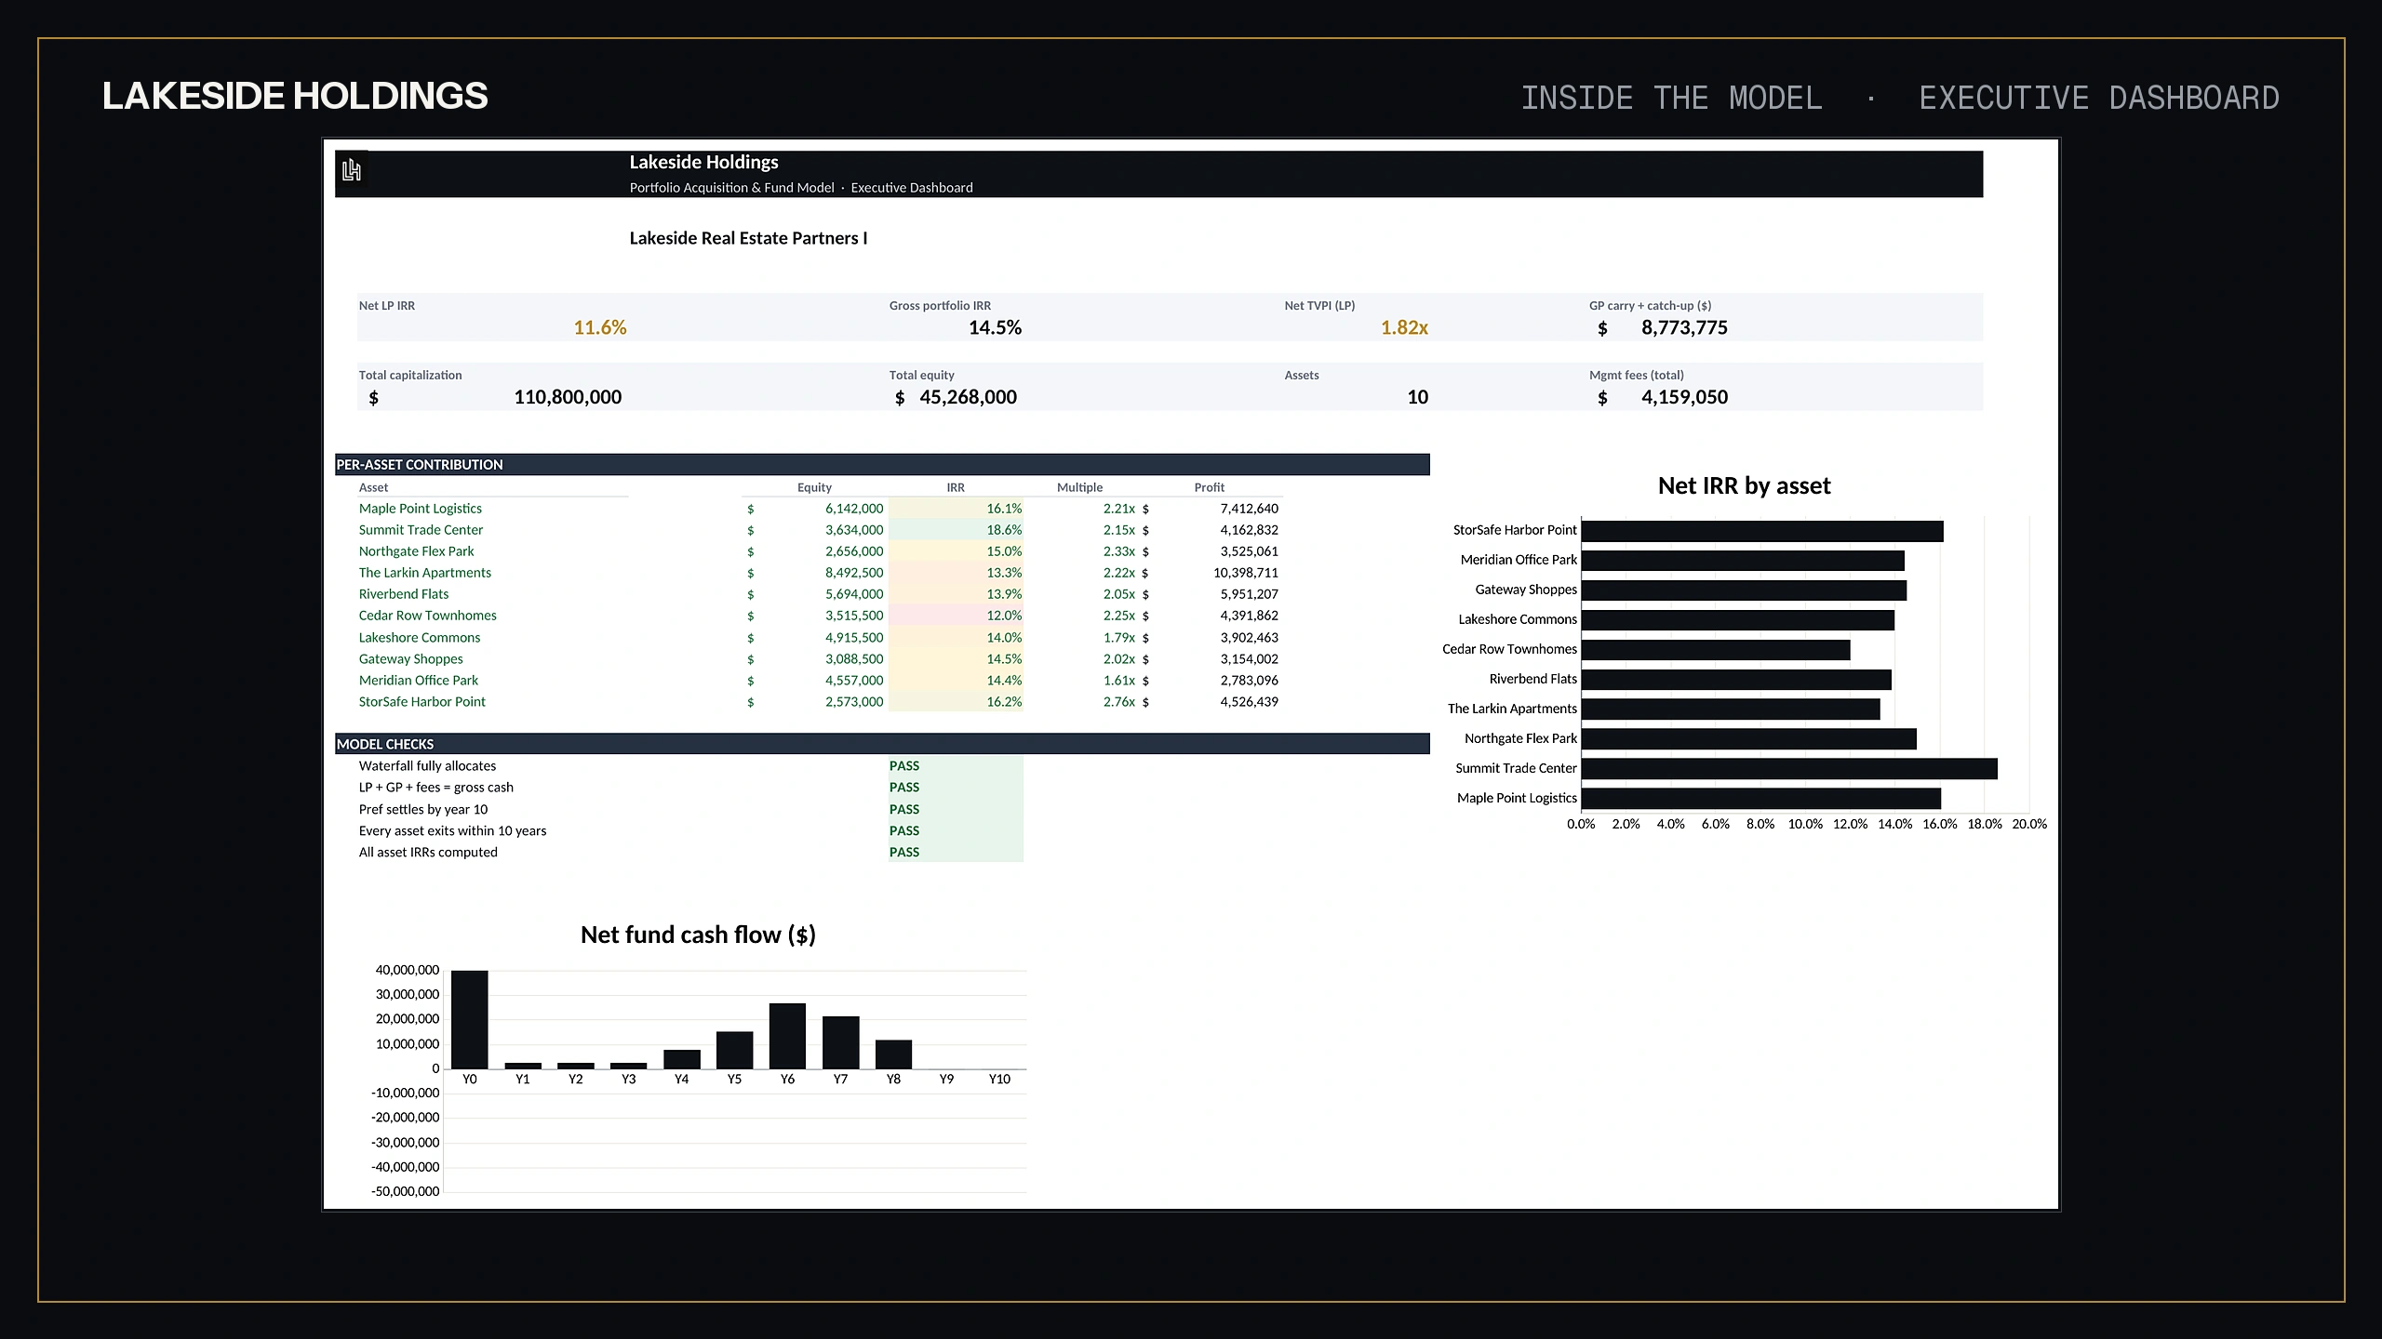Click the Y0 bar in cash flow chart
Image resolution: width=2382 pixels, height=1339 pixels.
pyautogui.click(x=469, y=1020)
